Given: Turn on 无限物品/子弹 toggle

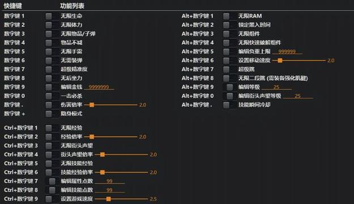Looking at the screenshot, I should 52,34.
